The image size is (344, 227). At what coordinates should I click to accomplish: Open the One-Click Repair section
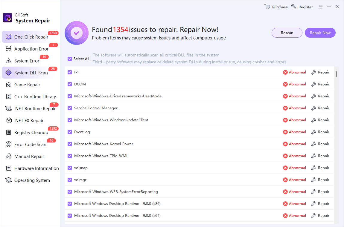(30, 37)
